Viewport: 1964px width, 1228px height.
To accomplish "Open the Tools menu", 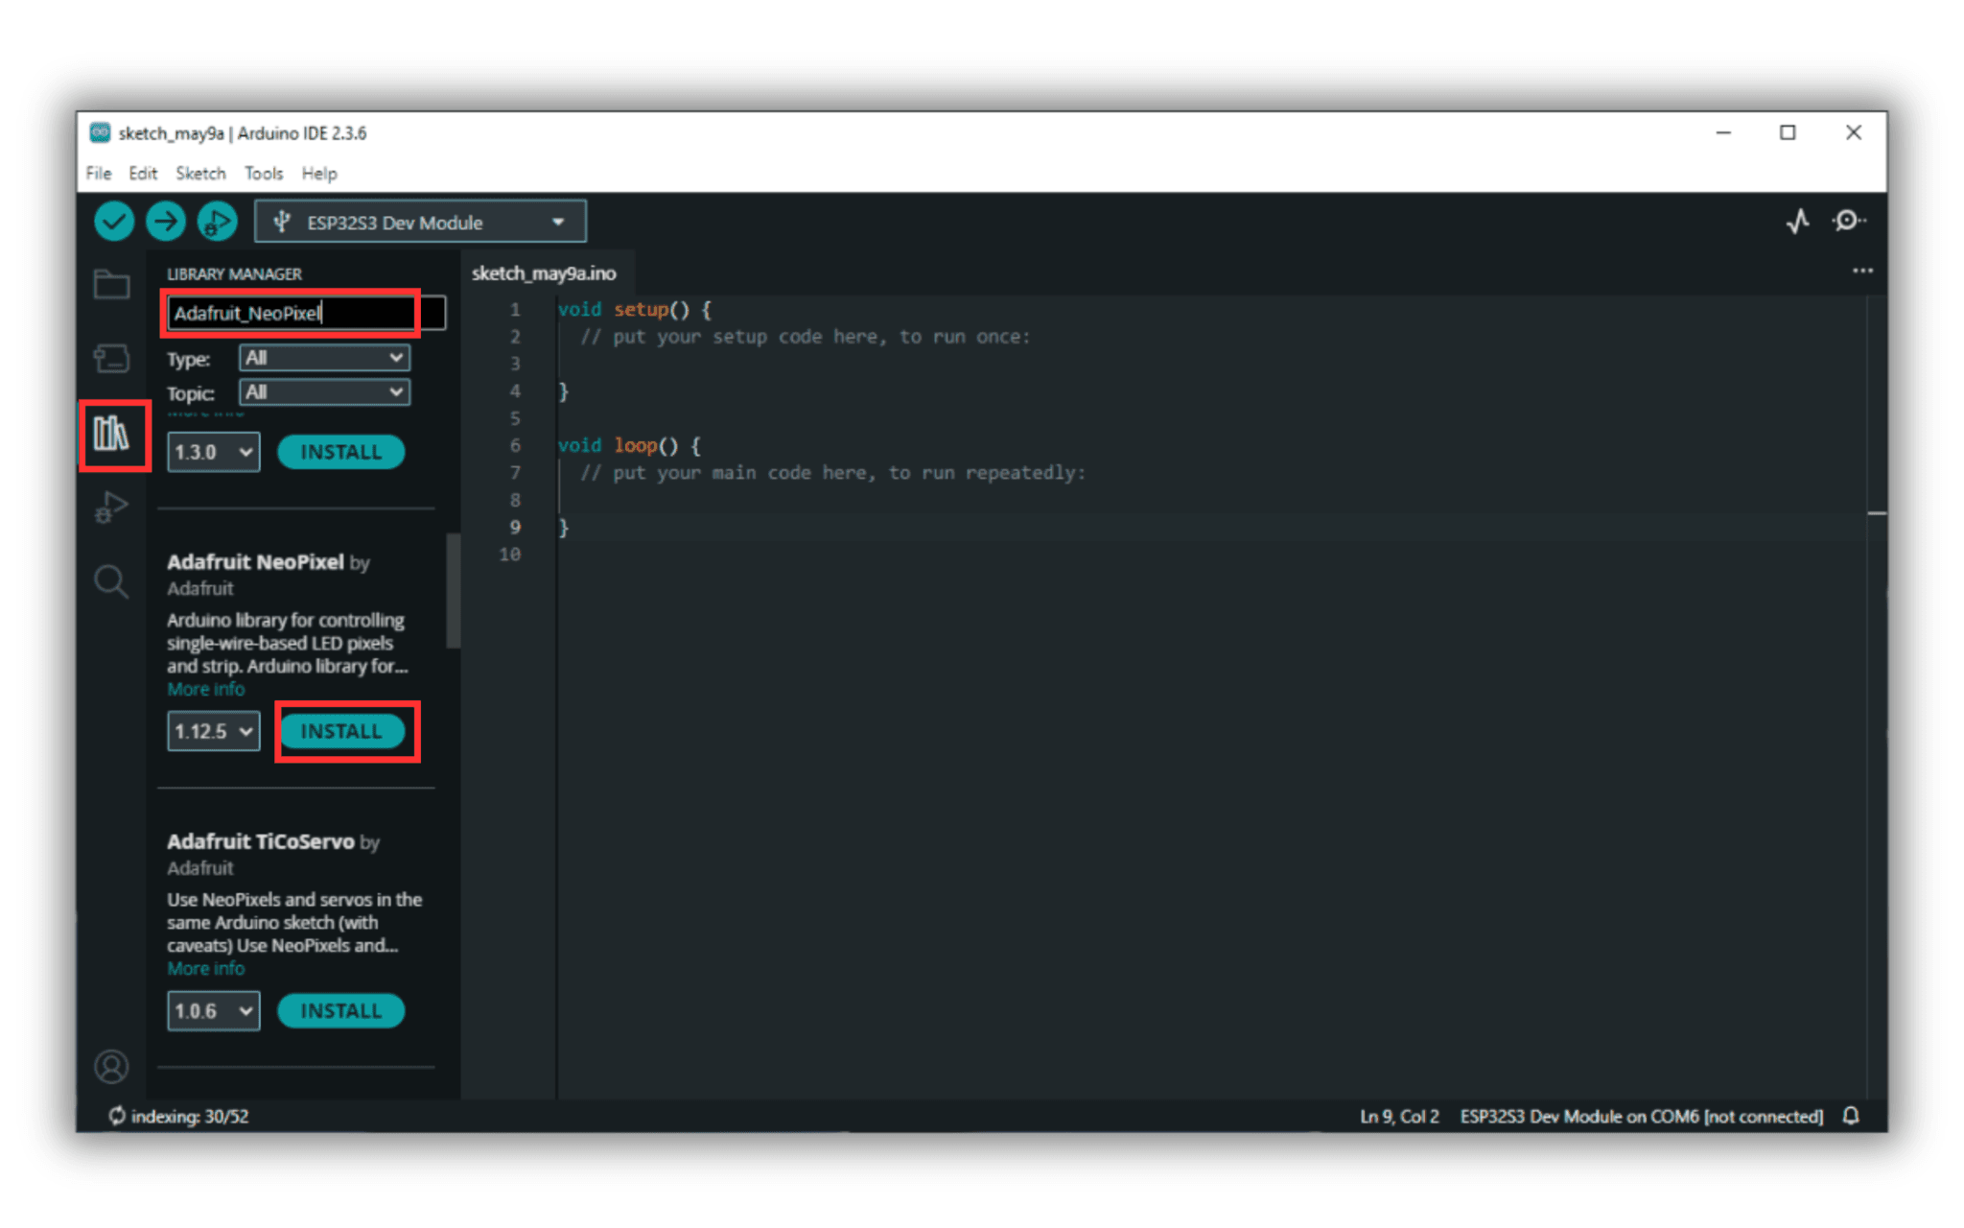I will (x=264, y=174).
